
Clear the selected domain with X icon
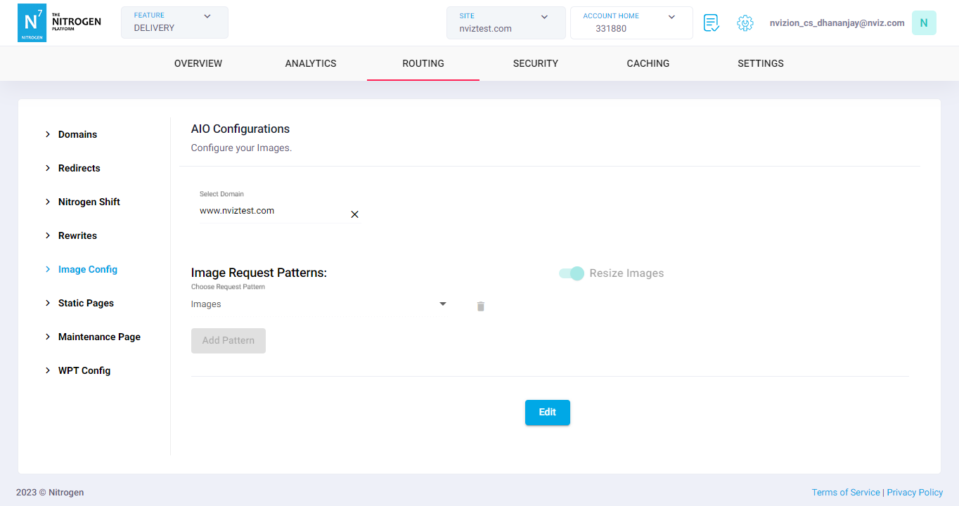354,214
